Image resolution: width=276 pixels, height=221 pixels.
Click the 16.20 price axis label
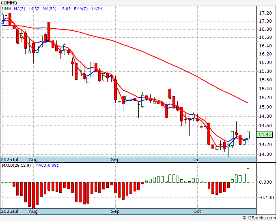click(x=265, y=54)
